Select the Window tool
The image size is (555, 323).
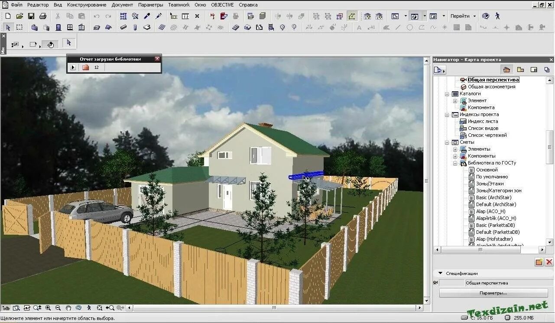tap(70, 27)
